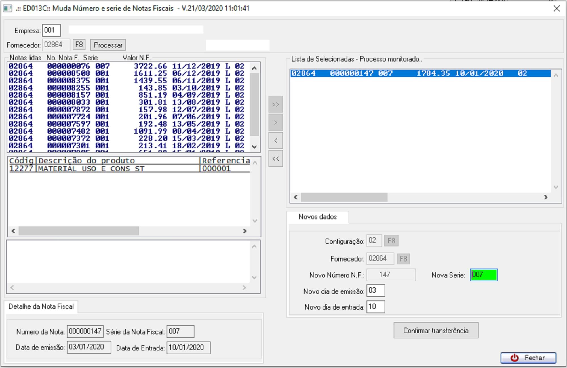Image resolution: width=567 pixels, height=368 pixels.
Task: Click the single '<' move-left arrow button
Action: coord(275,141)
